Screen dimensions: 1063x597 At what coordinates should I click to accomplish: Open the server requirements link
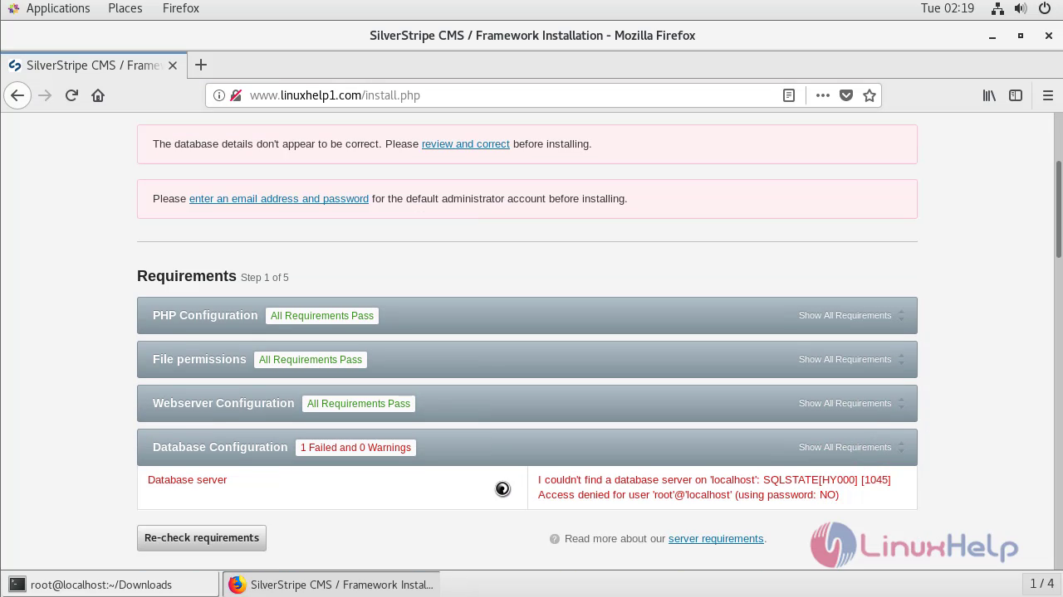pyautogui.click(x=716, y=539)
